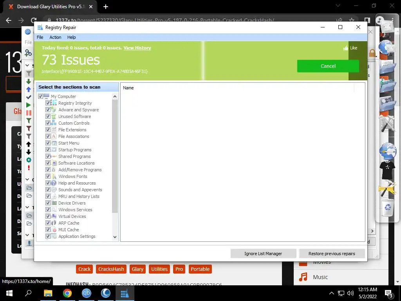Uncheck the Registry Integrity checkbox
The width and height of the screenshot is (401, 301).
tap(48, 103)
